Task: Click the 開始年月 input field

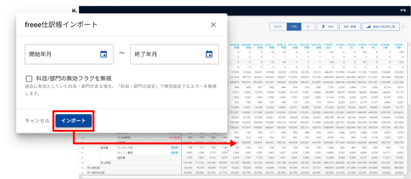Action: 69,54
